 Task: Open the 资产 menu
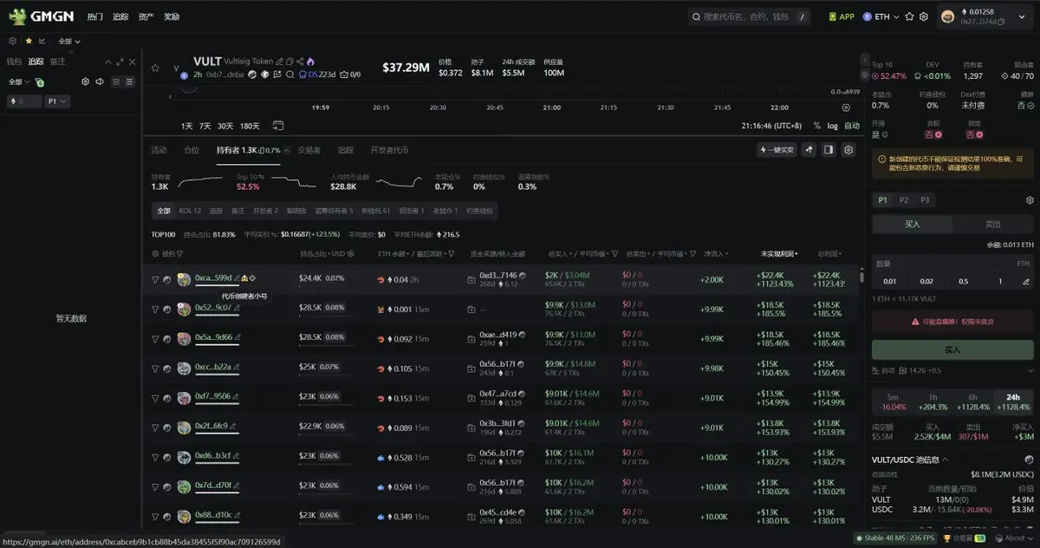click(x=146, y=16)
